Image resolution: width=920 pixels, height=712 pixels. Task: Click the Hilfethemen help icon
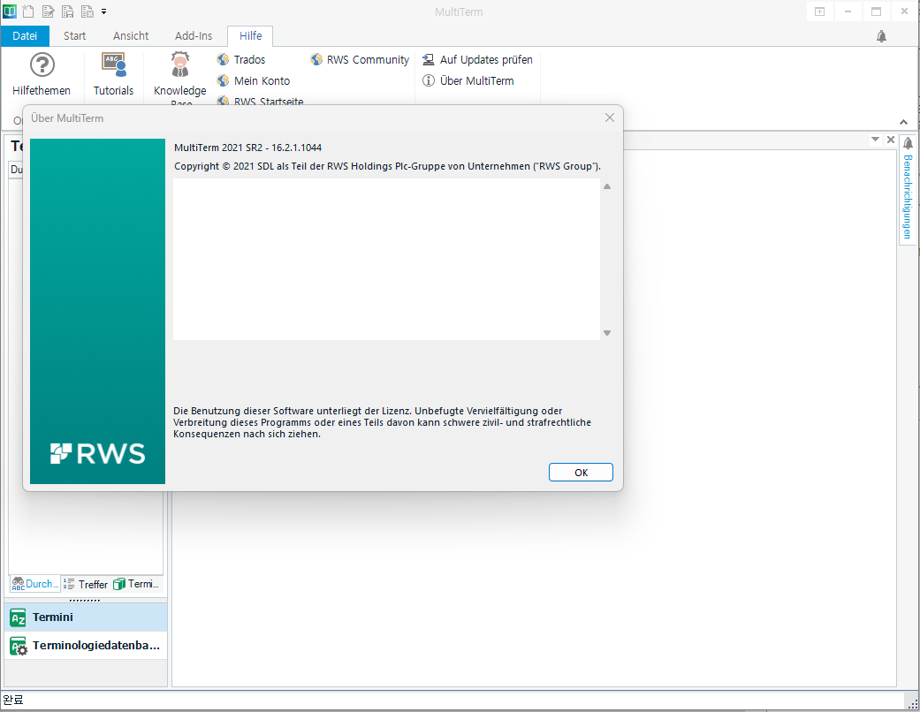click(41, 64)
